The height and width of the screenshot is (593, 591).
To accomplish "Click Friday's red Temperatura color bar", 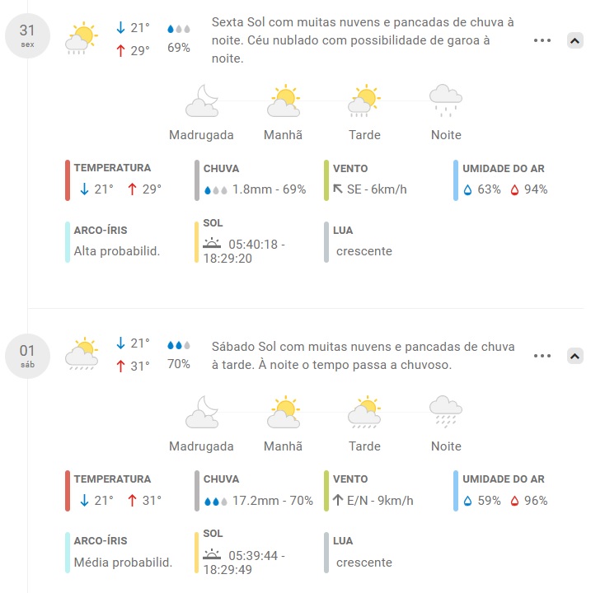I will coord(68,180).
